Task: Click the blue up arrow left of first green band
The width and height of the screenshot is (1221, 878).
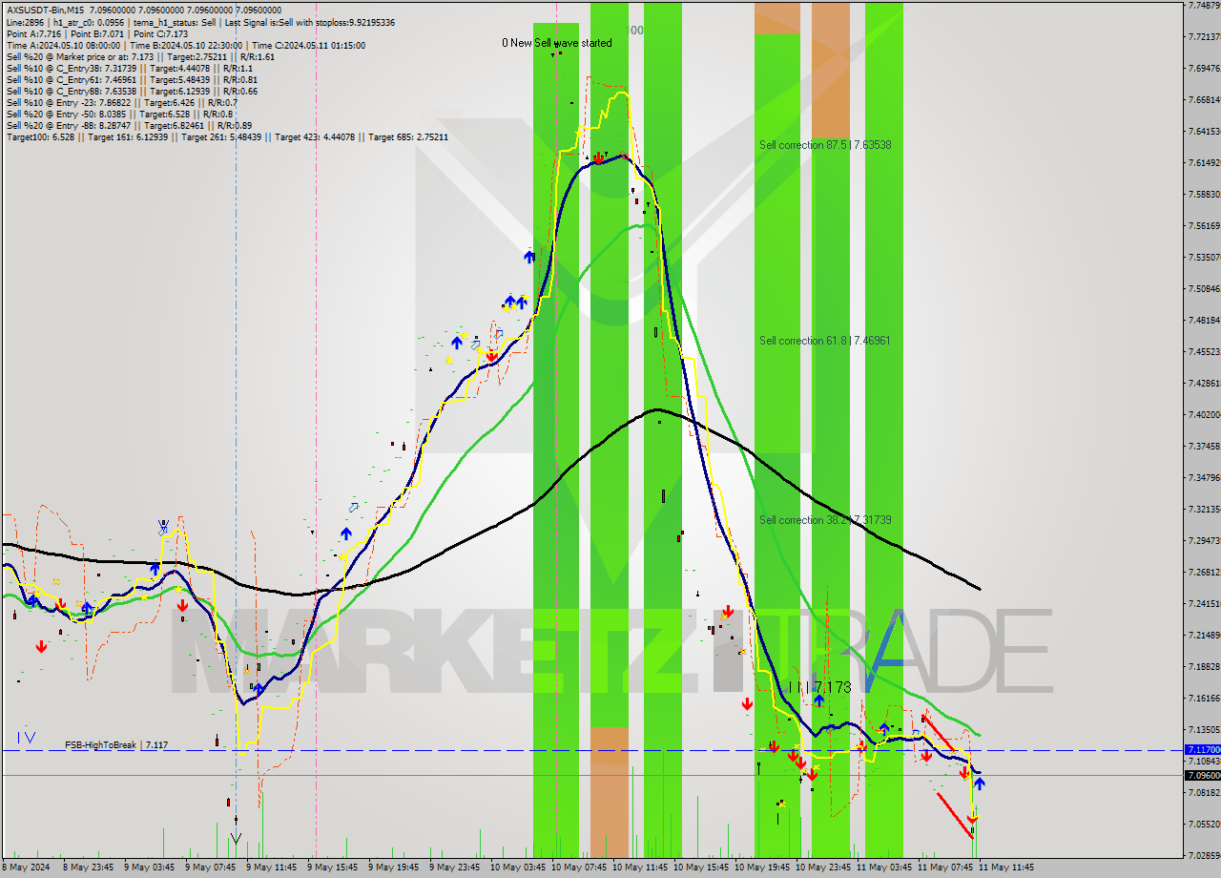Action: coord(529,256)
